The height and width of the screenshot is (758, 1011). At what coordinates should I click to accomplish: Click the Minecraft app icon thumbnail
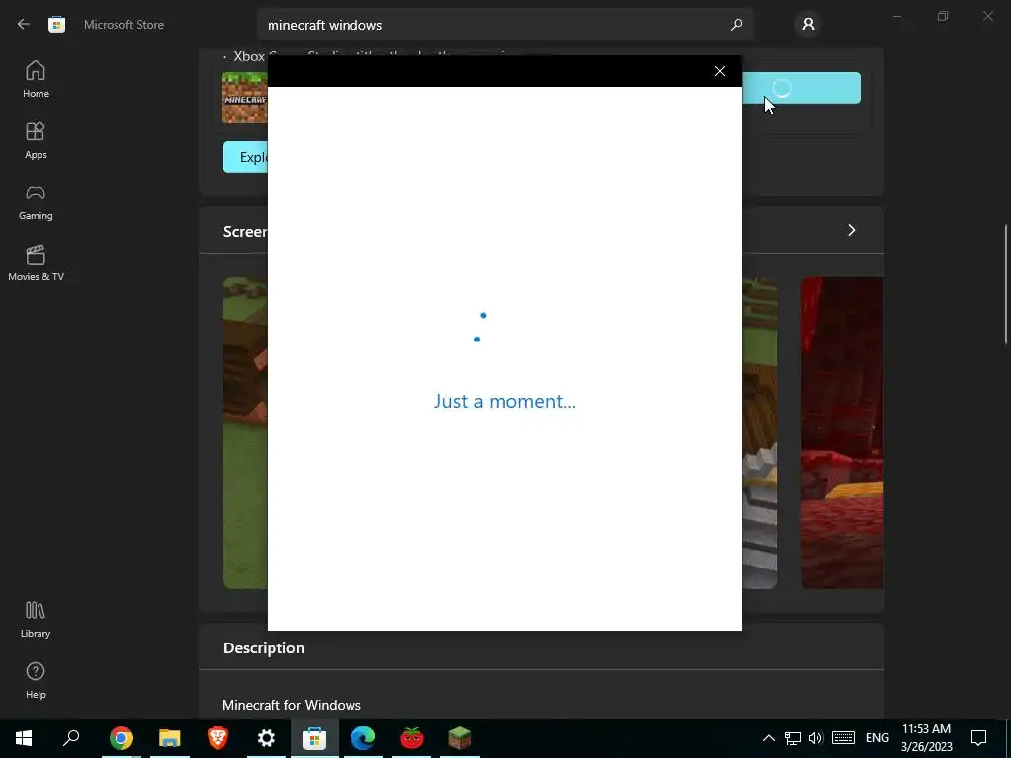coord(245,98)
